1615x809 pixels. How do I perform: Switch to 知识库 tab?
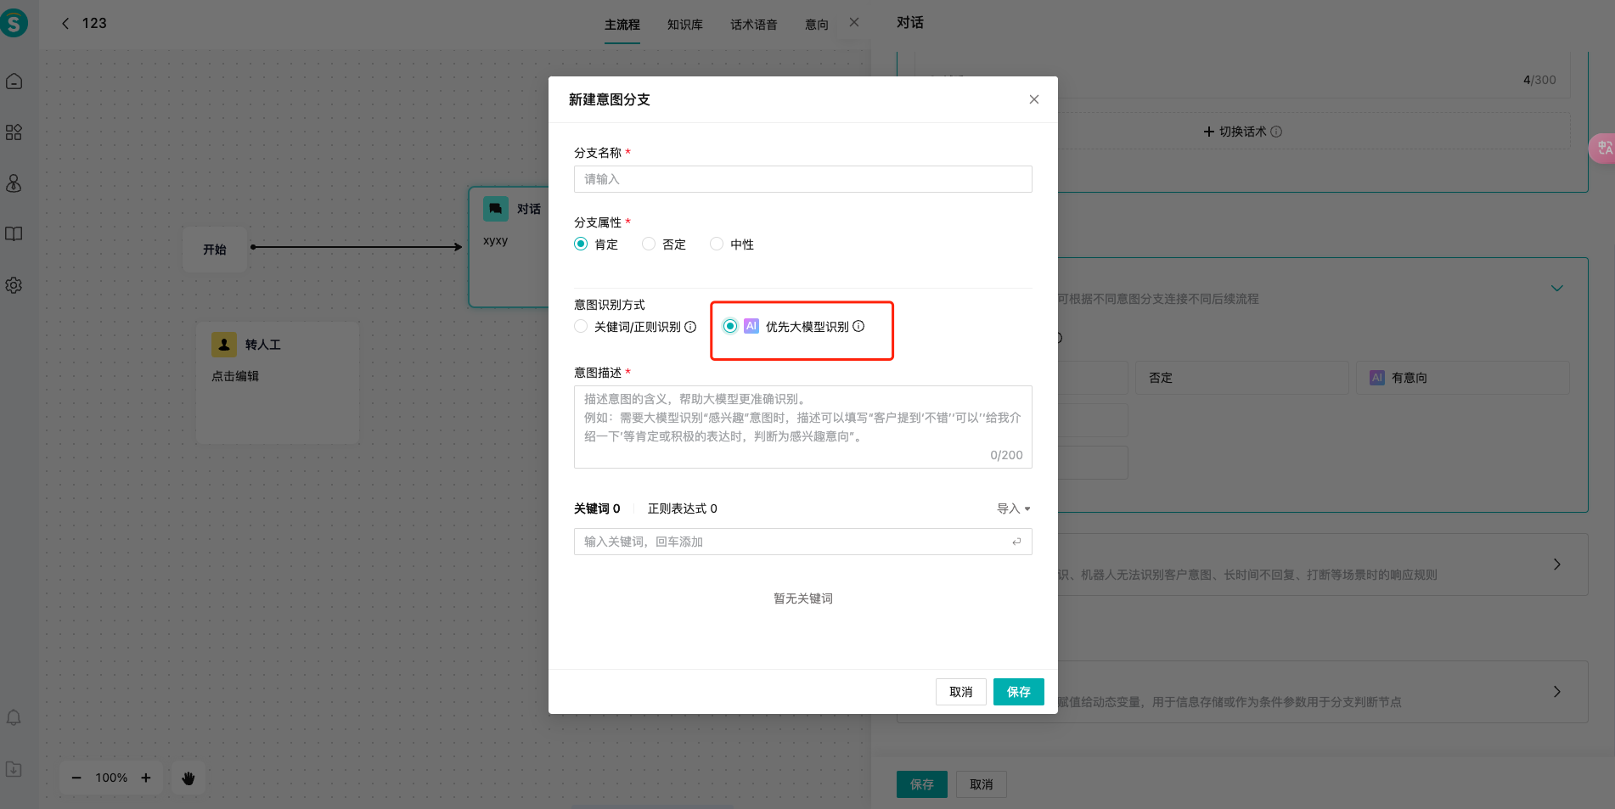685,25
